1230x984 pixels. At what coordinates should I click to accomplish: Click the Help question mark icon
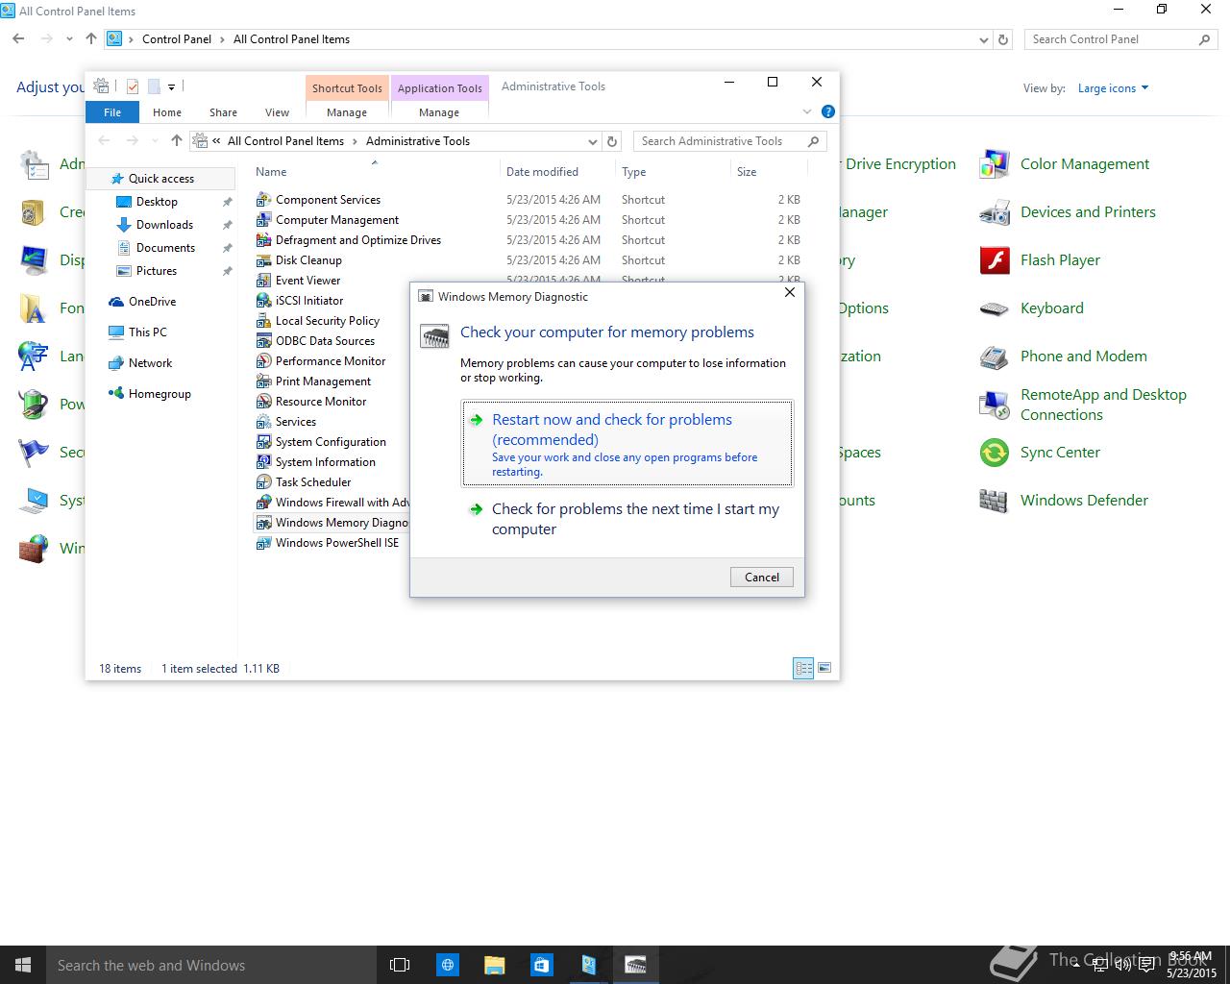(x=828, y=111)
